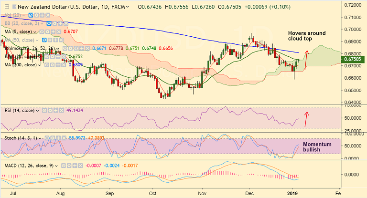The image size is (367, 198).
Task: Click the plus icon beside Stoch (14, 3, 1)
Action: pyautogui.click(x=58, y=138)
